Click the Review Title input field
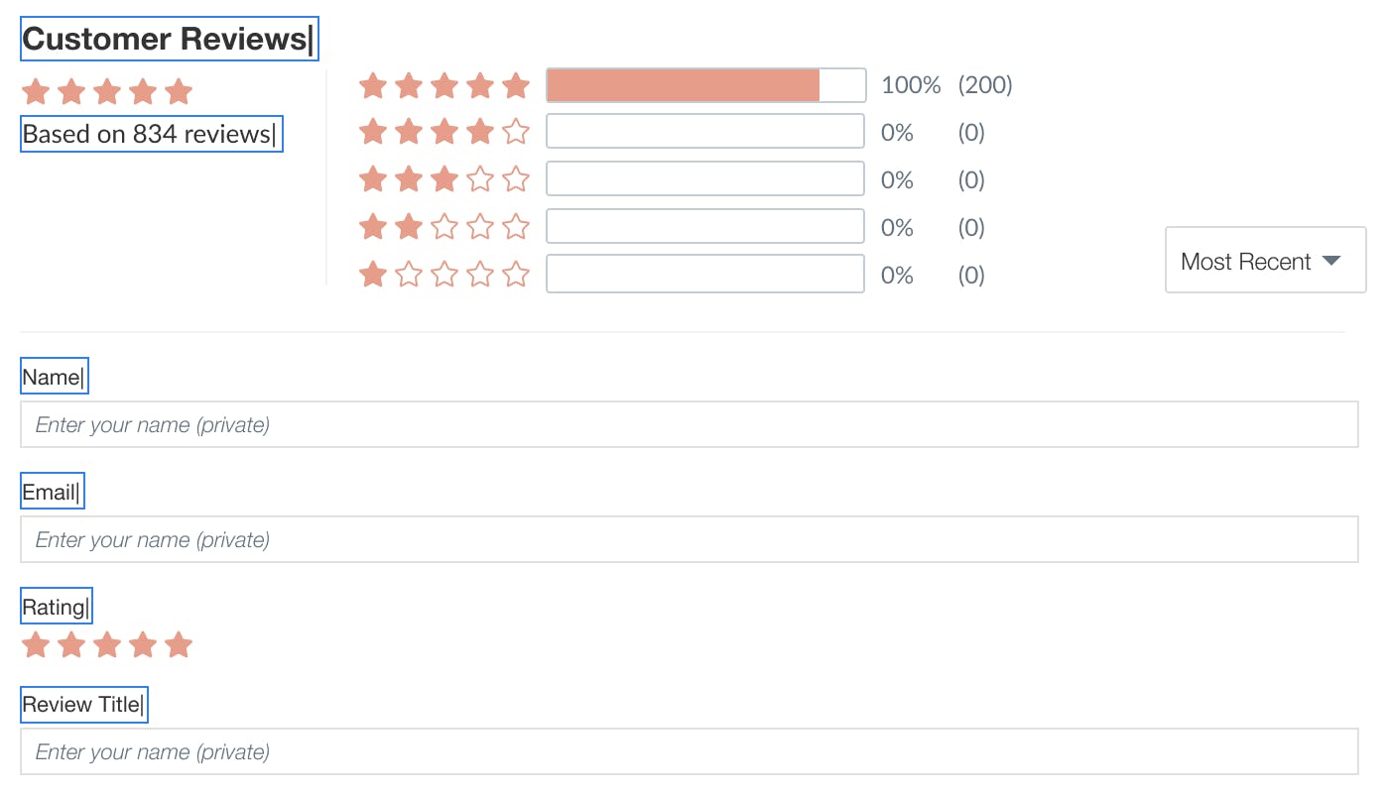The height and width of the screenshot is (793, 1389). tap(690, 751)
